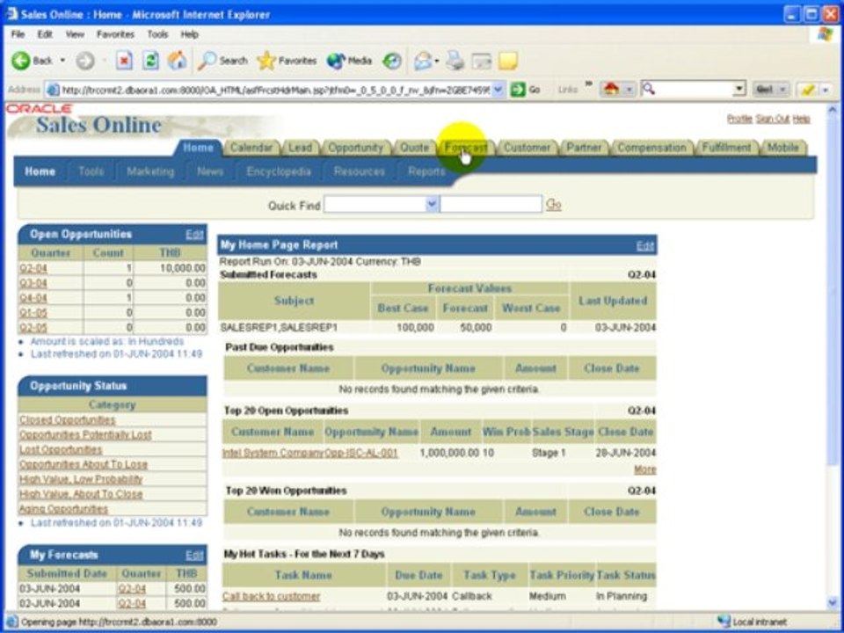The image size is (844, 633).
Task: Open the Tools menu
Action: pos(157,34)
